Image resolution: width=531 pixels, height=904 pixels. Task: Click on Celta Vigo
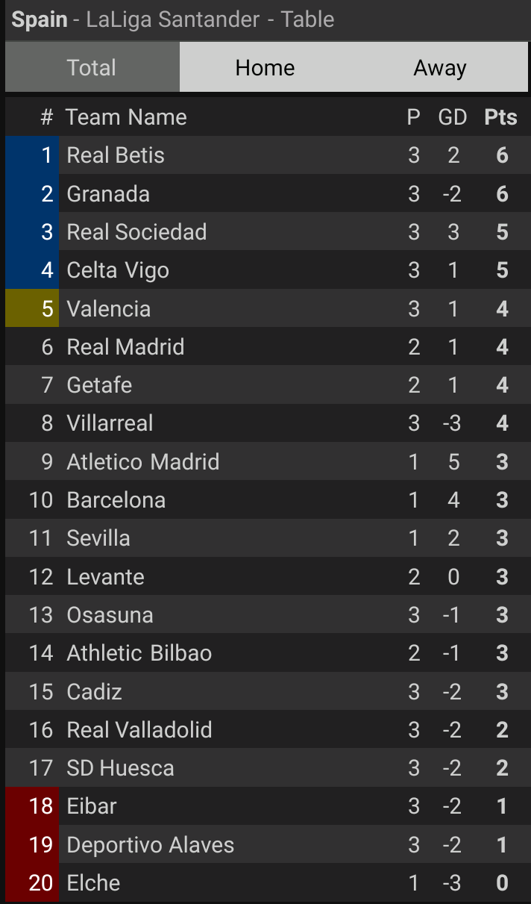[x=118, y=270]
